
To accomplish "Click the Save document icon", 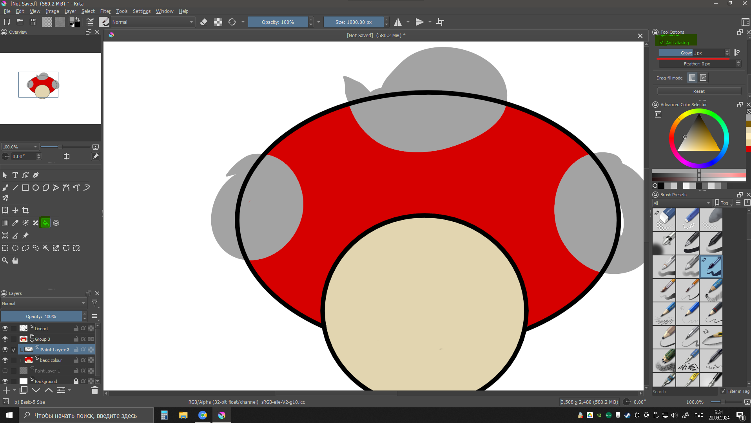I will point(33,22).
